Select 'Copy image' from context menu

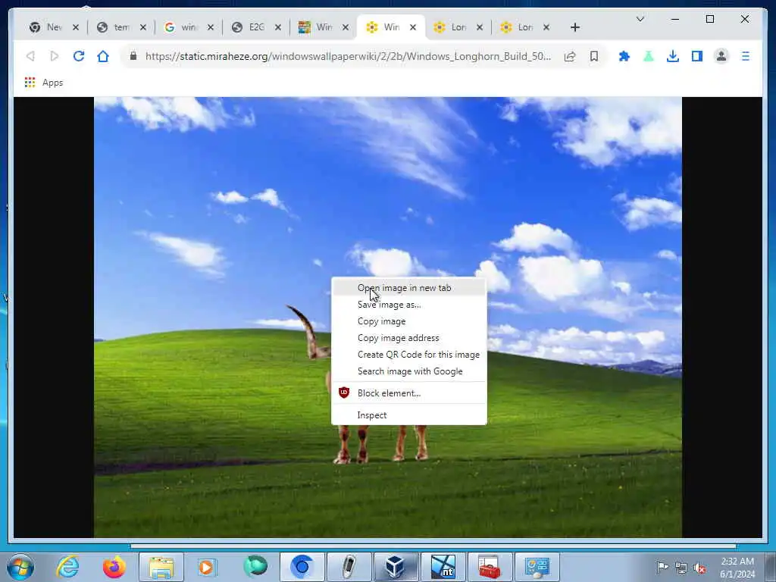[408, 321]
